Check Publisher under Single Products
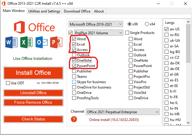This screenshot has width=192, height=135. point(131,71)
